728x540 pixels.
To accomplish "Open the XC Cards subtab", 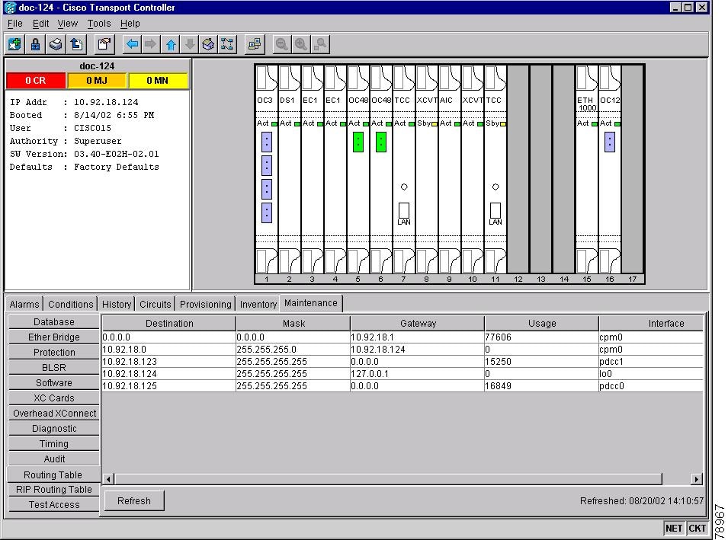I will click(54, 398).
